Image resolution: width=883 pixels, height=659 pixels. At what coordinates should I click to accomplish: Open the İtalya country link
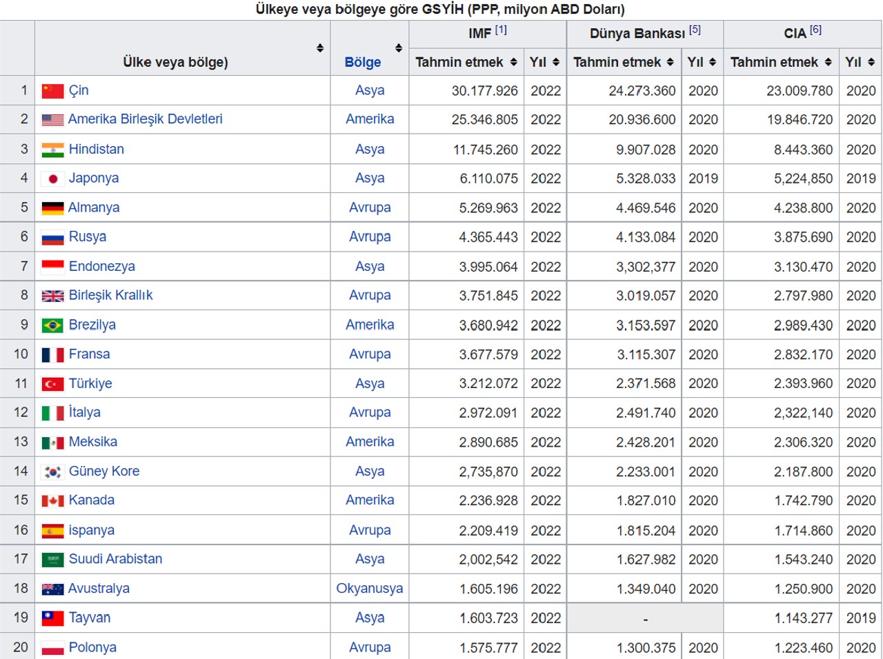(84, 412)
